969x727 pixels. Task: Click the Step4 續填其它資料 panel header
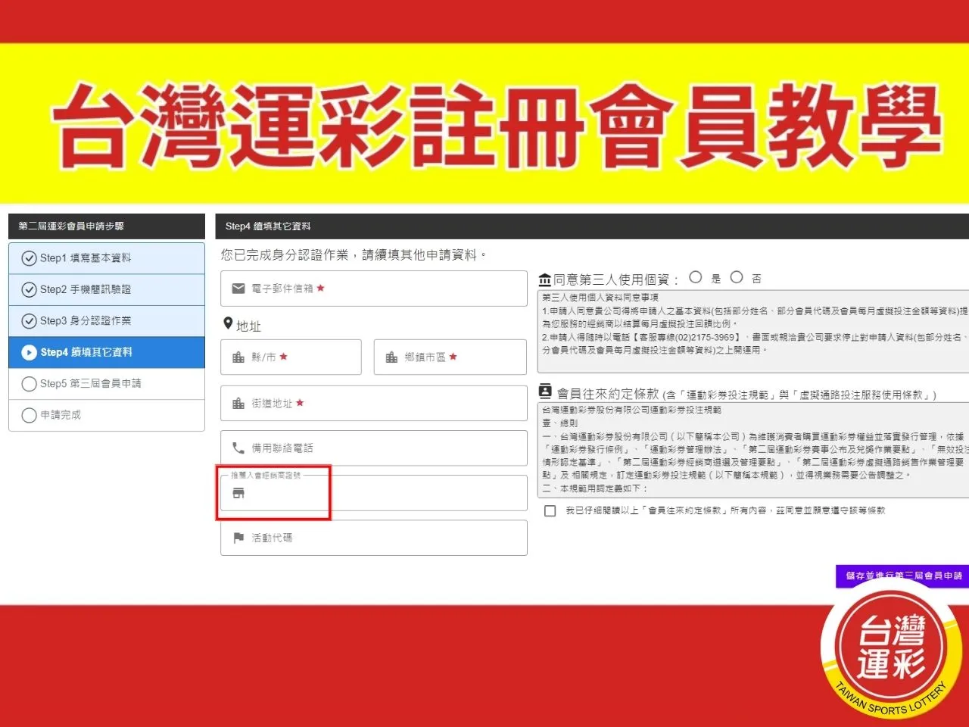tap(592, 226)
